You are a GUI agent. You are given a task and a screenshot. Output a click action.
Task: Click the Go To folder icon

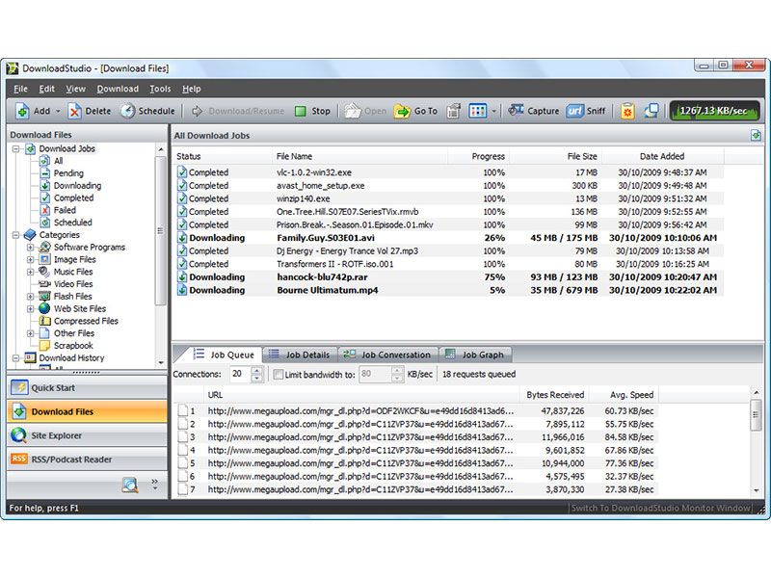click(403, 111)
